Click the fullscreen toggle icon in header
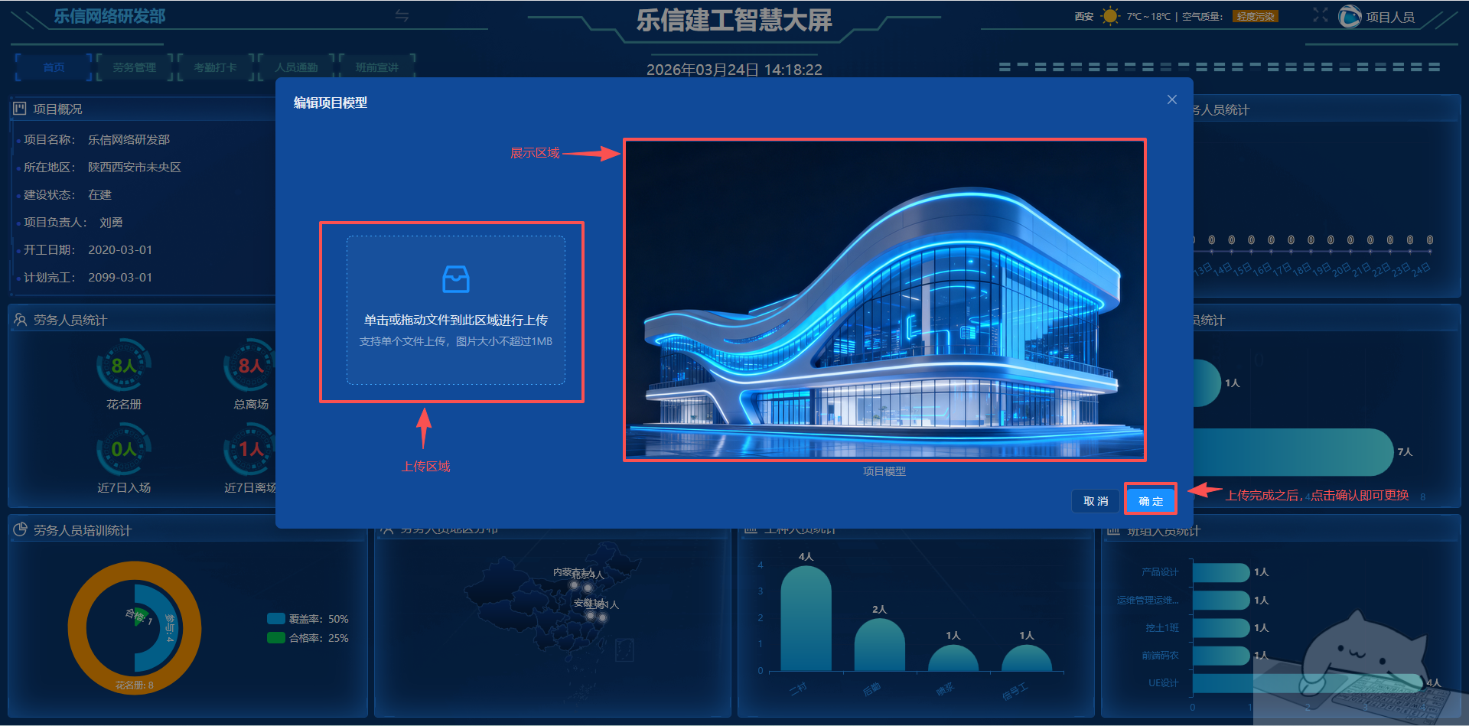 (1320, 15)
